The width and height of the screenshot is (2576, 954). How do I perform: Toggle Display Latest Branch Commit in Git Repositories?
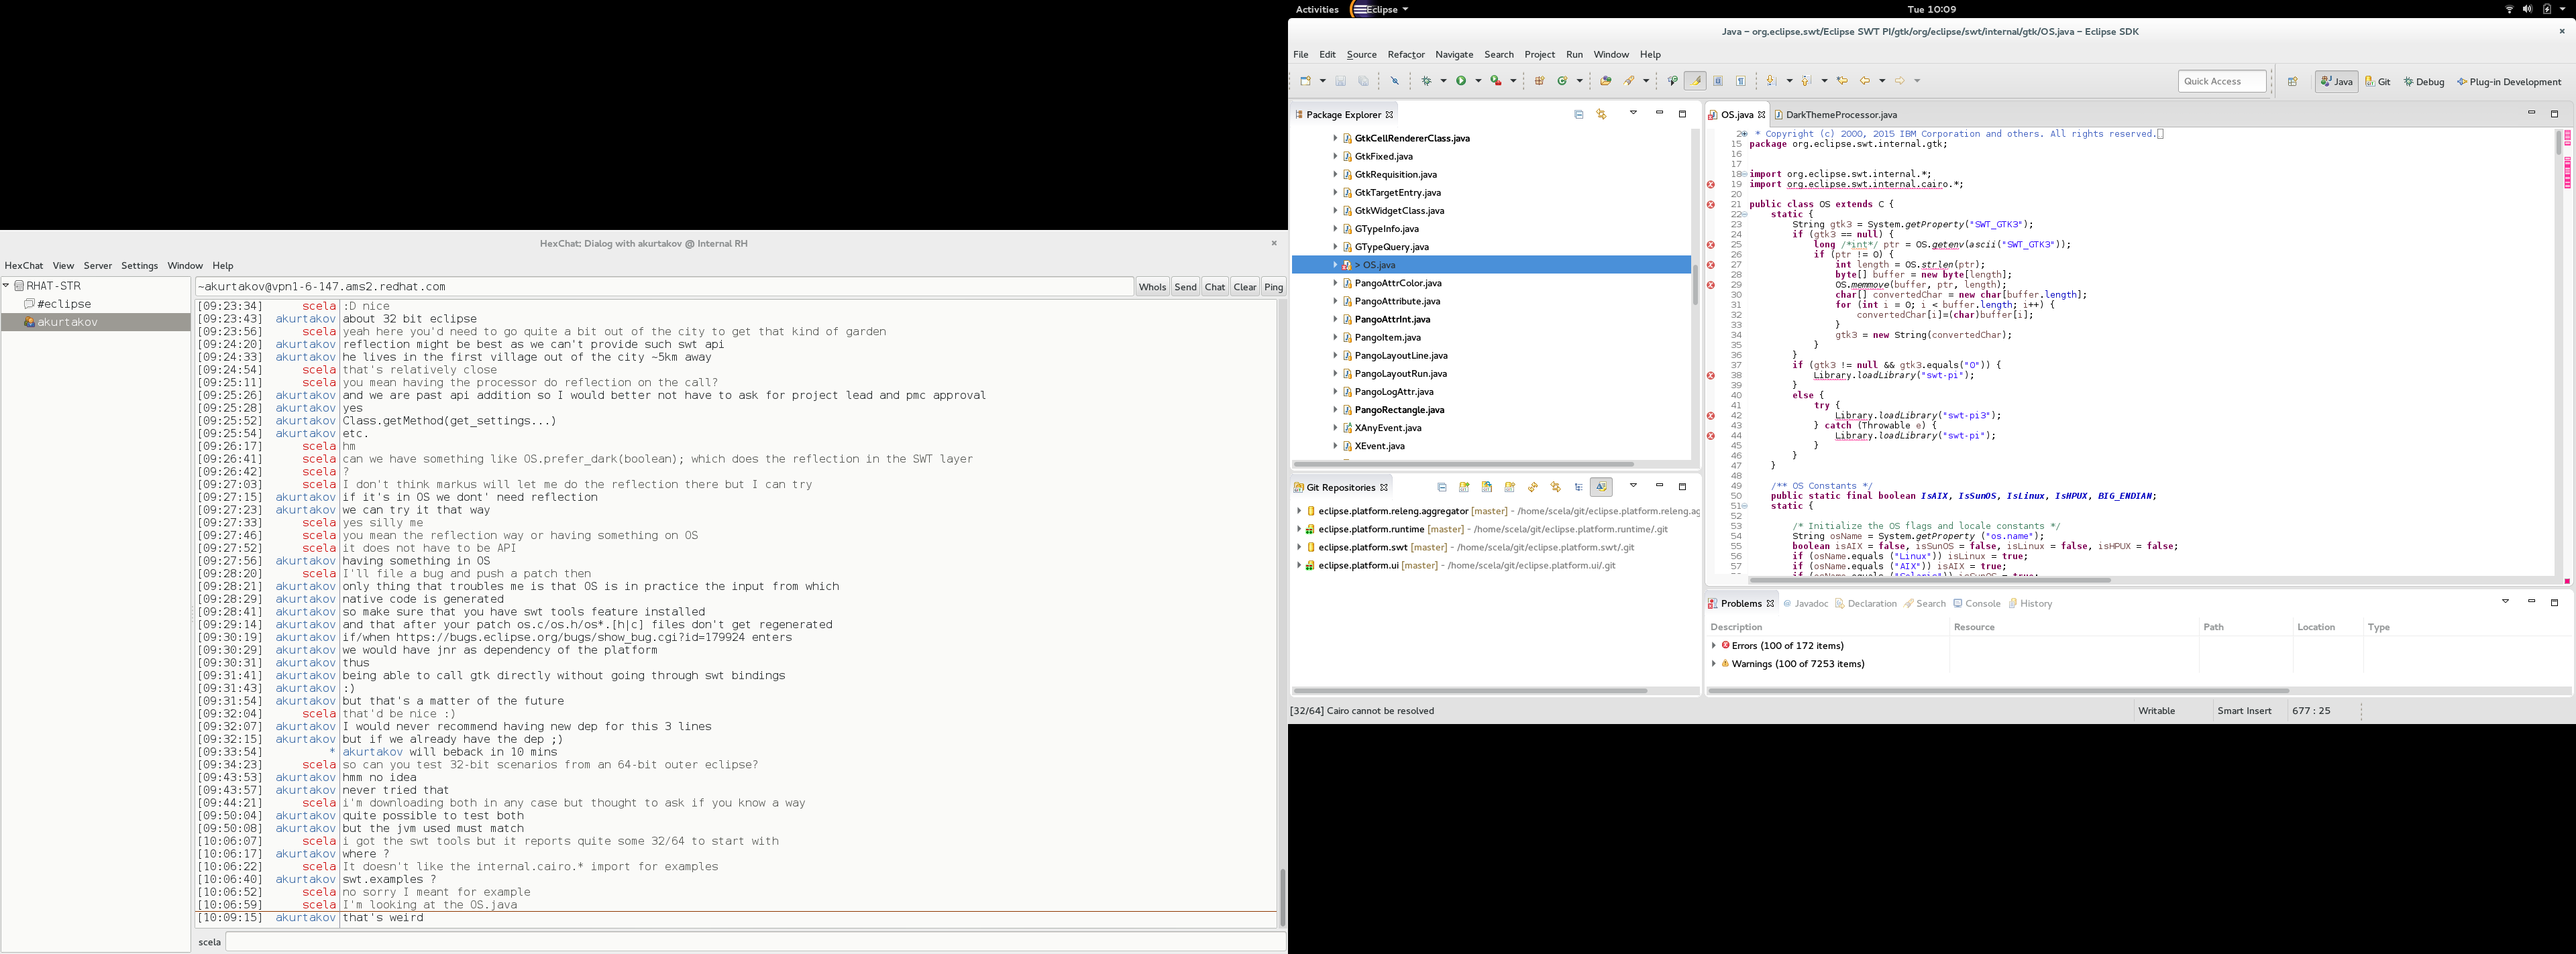1602,487
